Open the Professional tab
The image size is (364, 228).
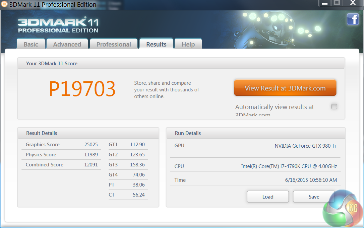tap(114, 44)
